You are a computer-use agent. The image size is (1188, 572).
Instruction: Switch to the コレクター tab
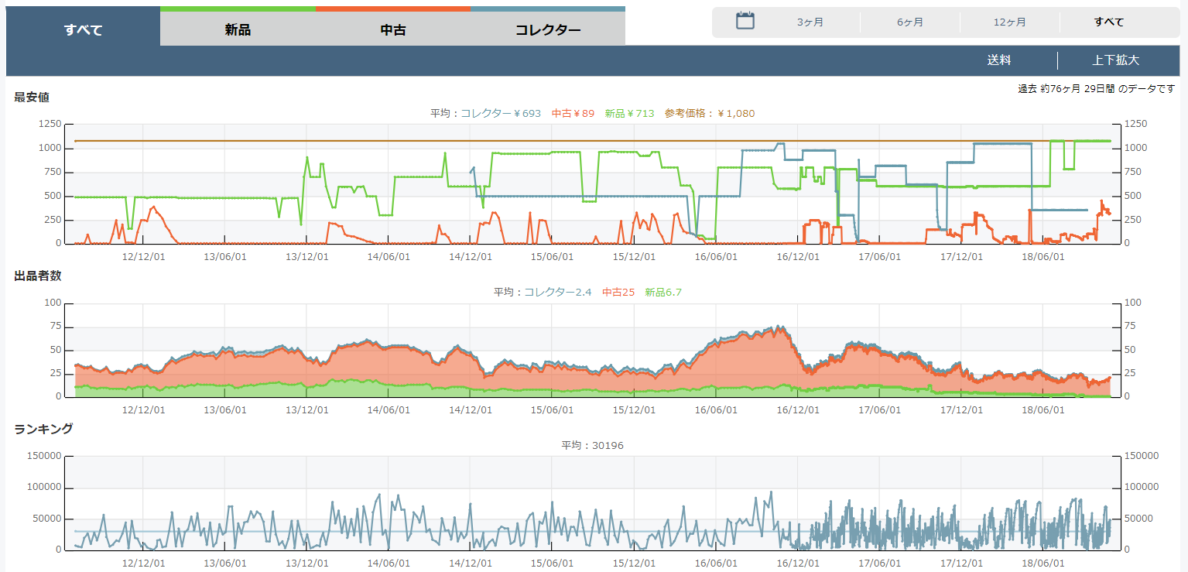click(x=547, y=30)
